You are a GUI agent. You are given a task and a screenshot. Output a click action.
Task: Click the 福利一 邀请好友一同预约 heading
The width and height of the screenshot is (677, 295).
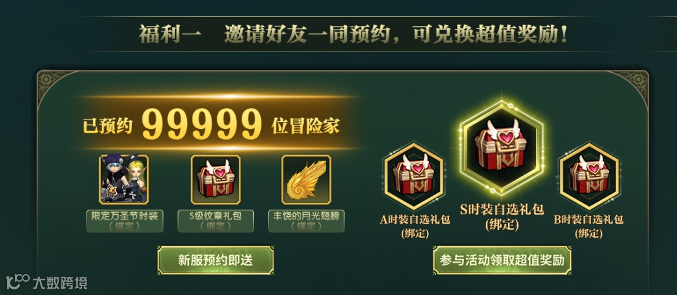click(x=353, y=35)
